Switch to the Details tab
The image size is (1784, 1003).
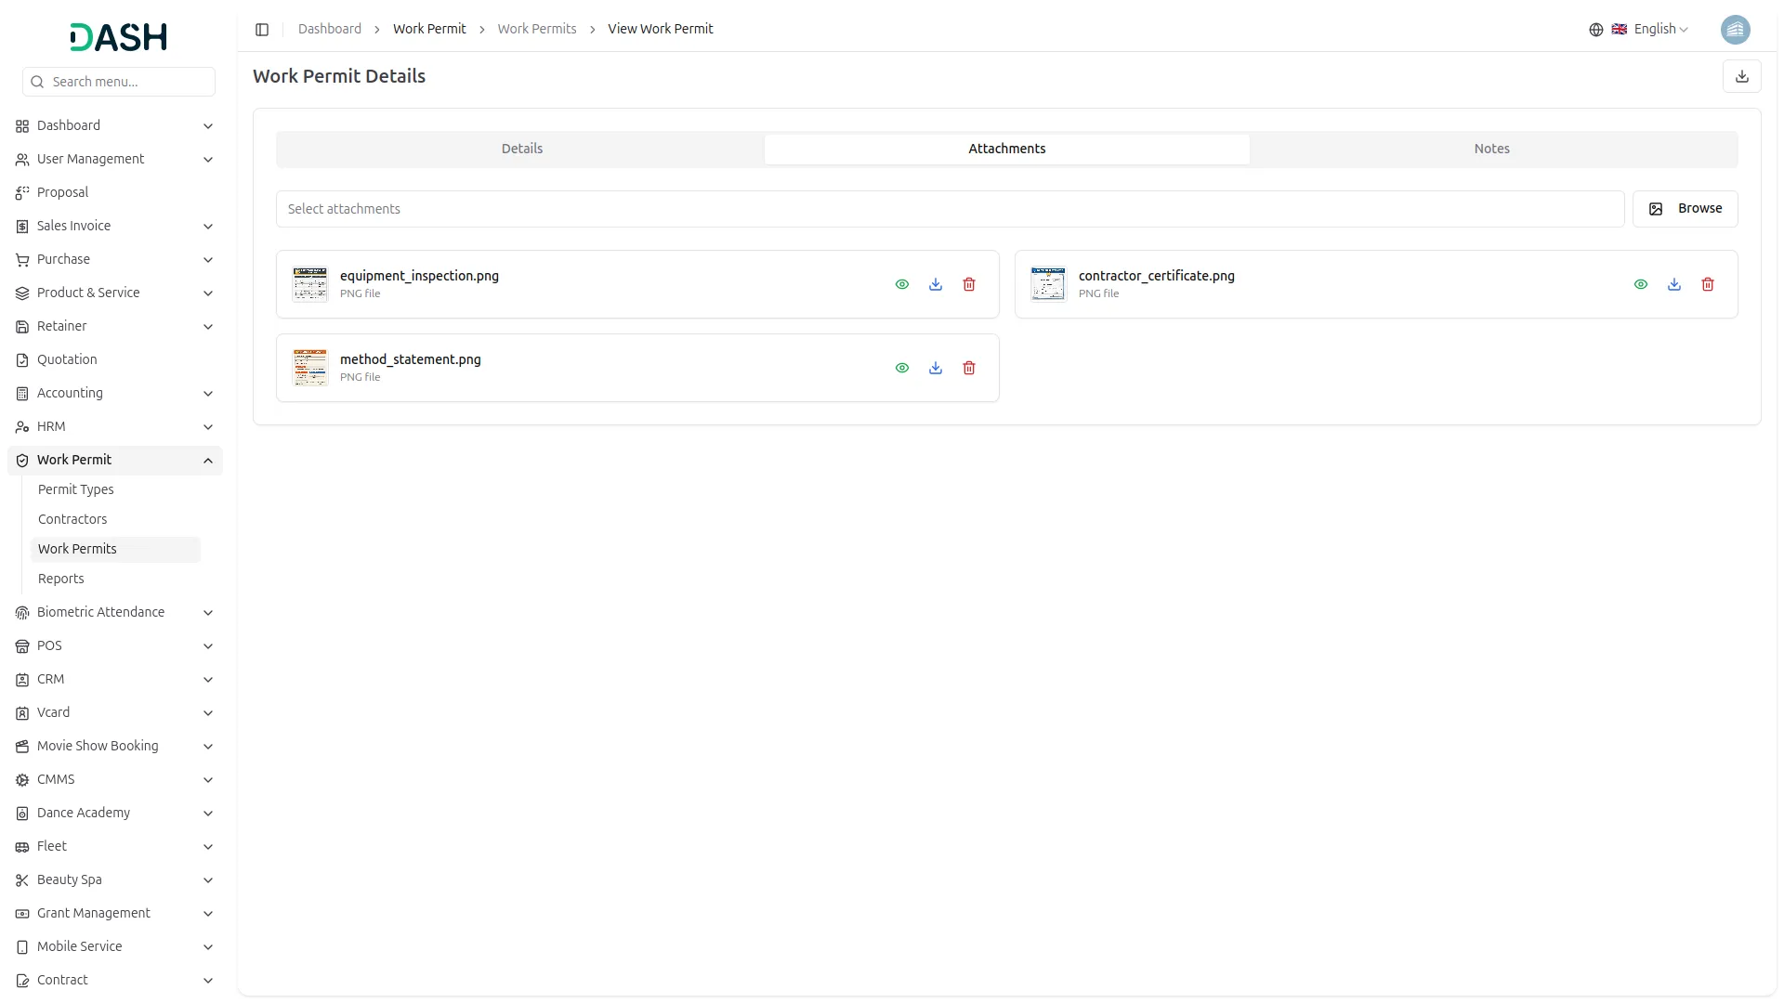tap(521, 149)
